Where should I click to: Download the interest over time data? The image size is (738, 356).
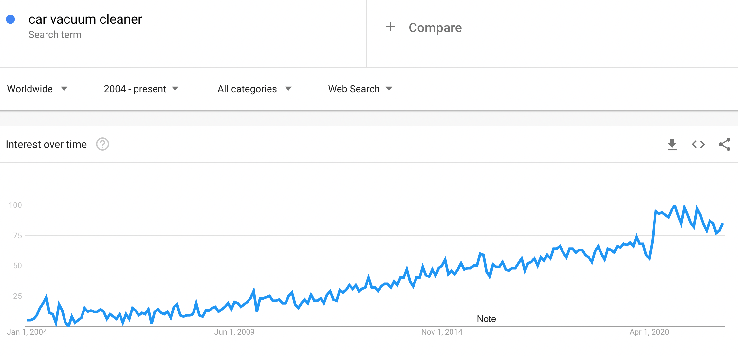click(672, 144)
